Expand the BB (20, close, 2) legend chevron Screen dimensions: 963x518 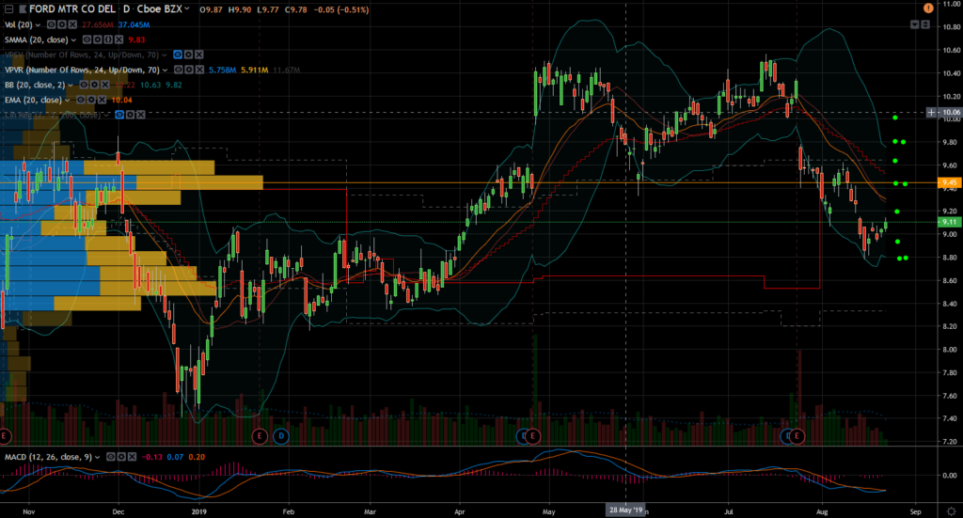point(71,86)
